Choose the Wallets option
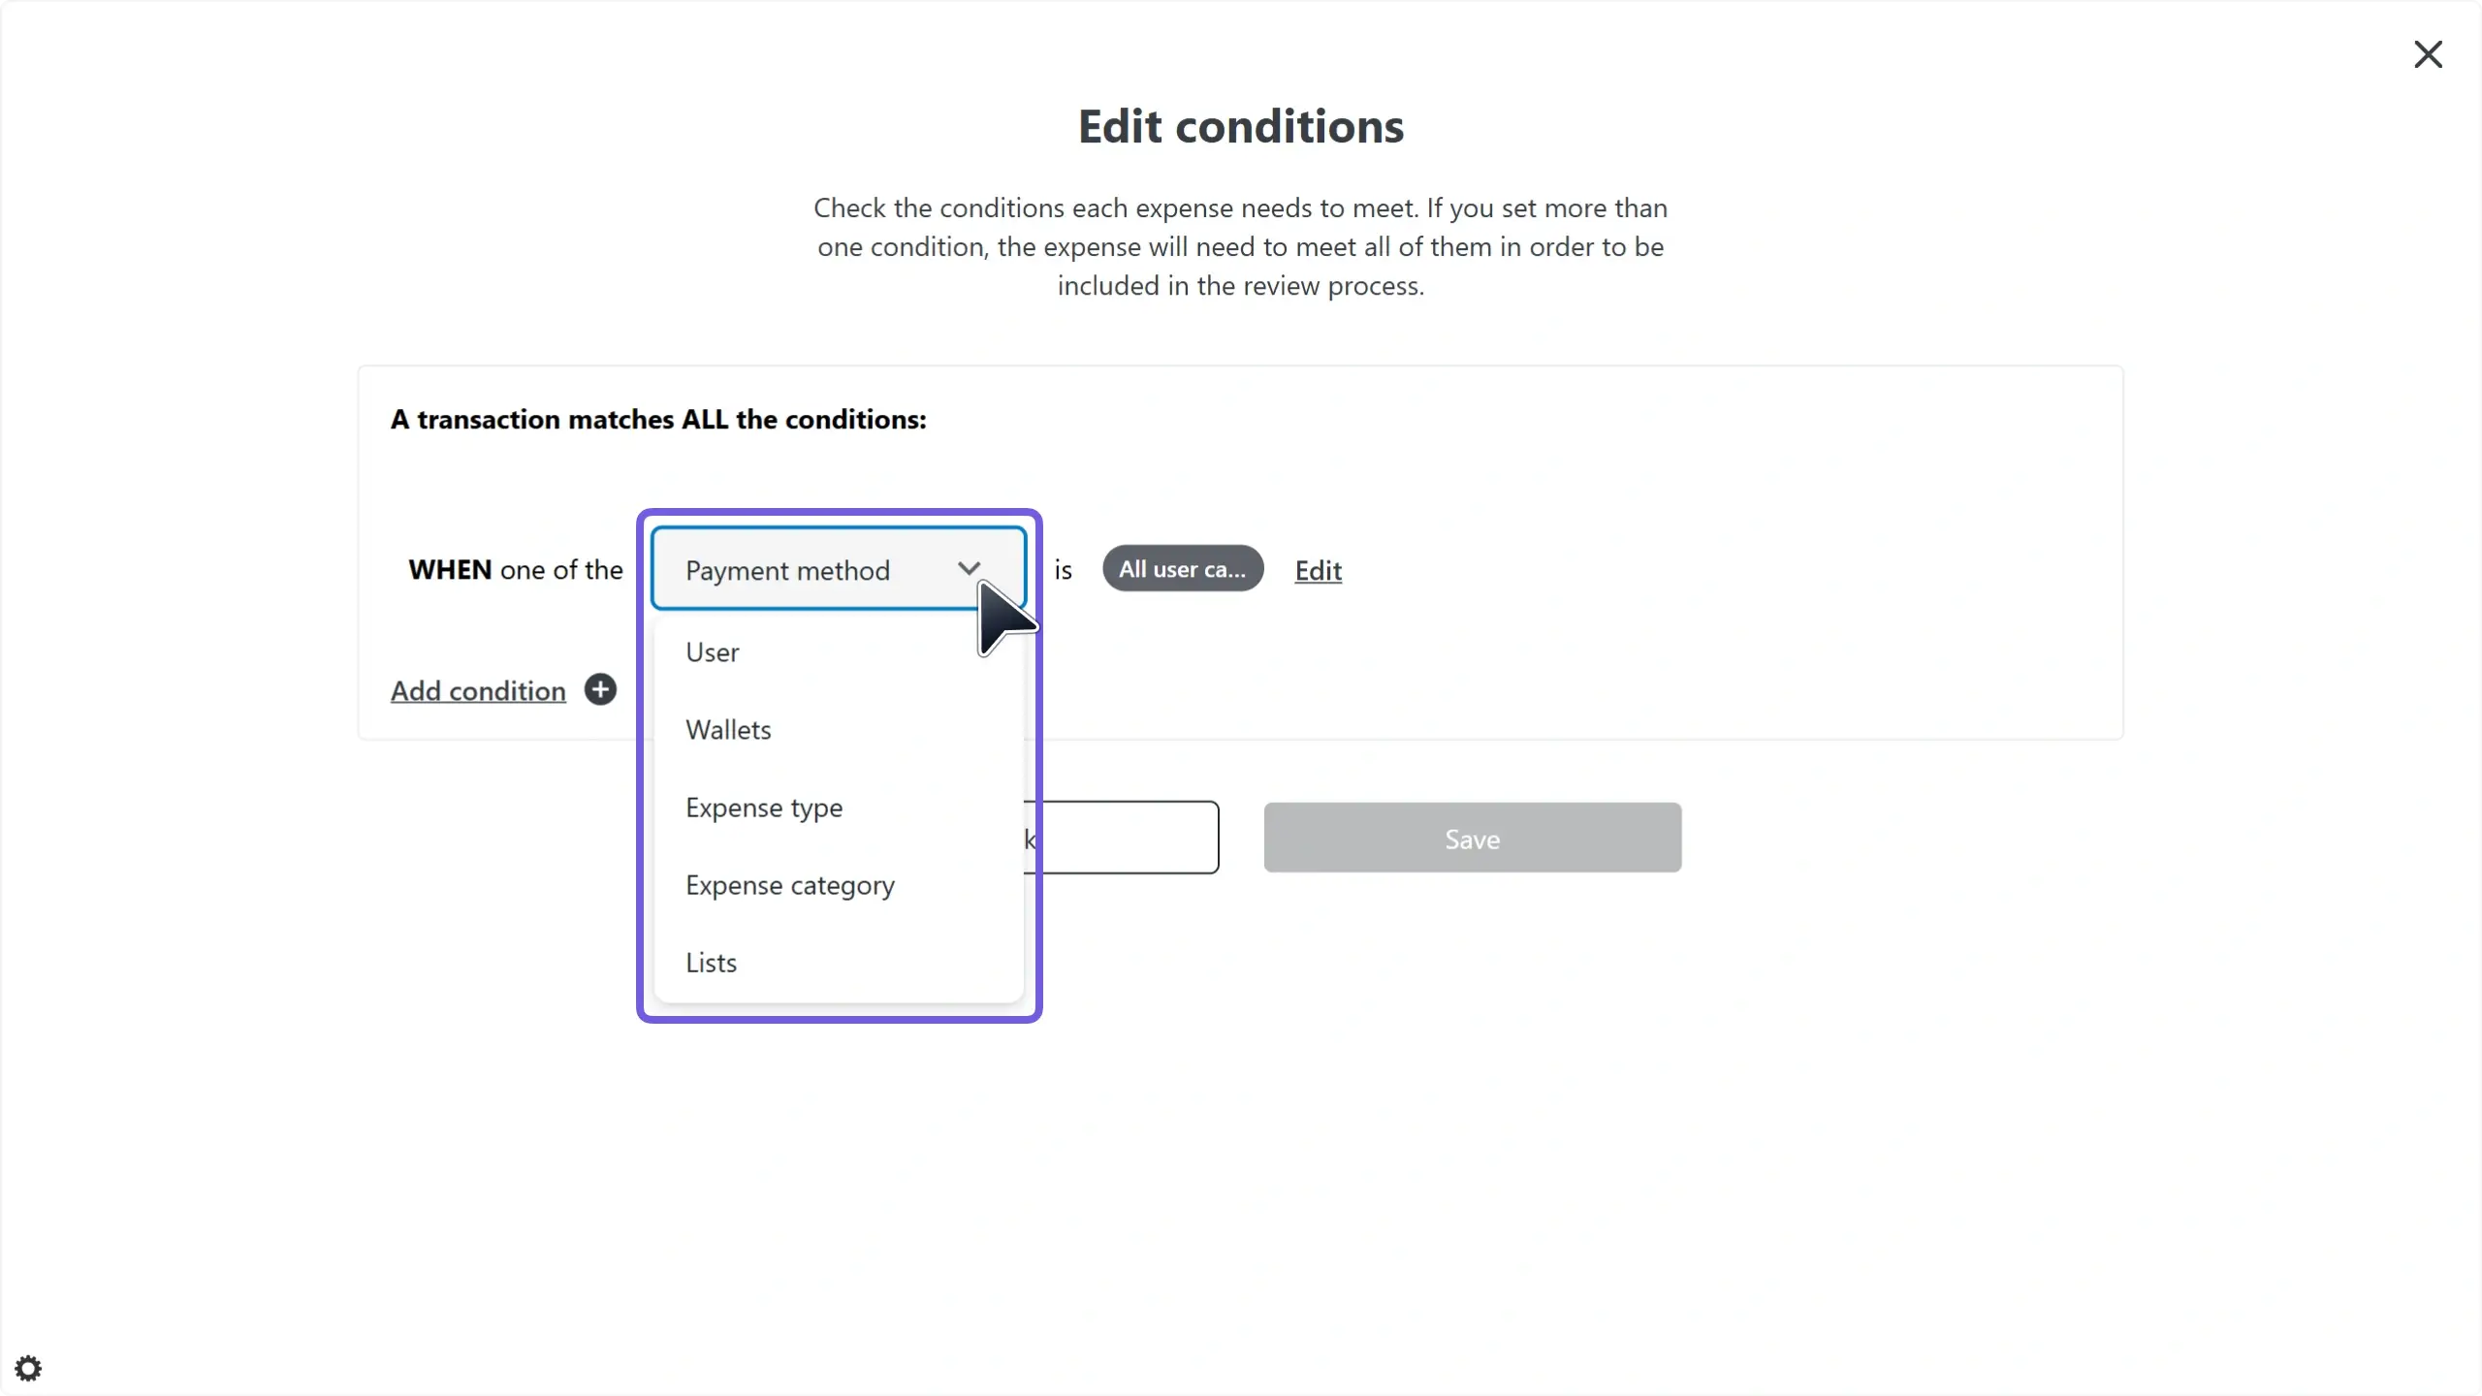 click(728, 730)
